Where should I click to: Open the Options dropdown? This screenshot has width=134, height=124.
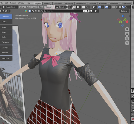coord(124,11)
